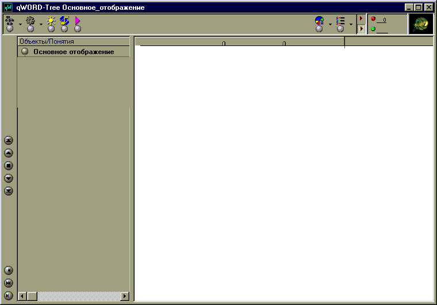Minimize the qWORD-Tree window
Viewport: 437px width, 305px height.
(x=409, y=7)
